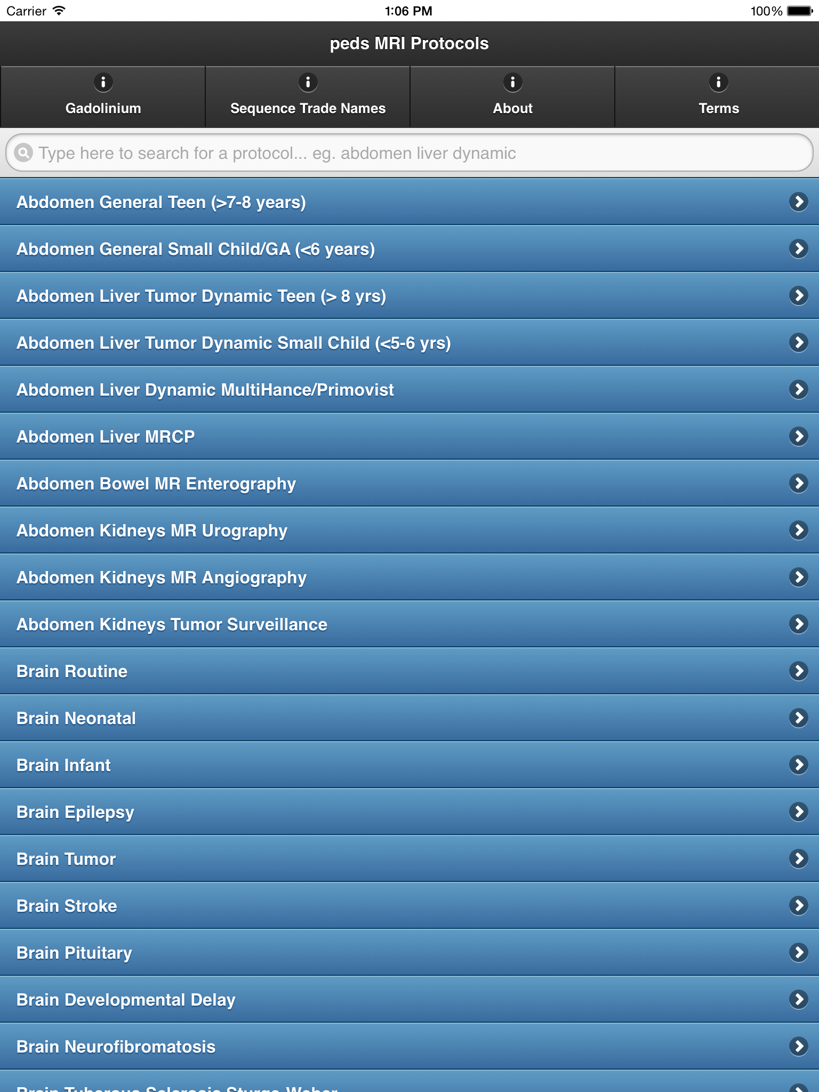
Task: Tap chevron on Brain Infant row
Action: [x=799, y=765]
